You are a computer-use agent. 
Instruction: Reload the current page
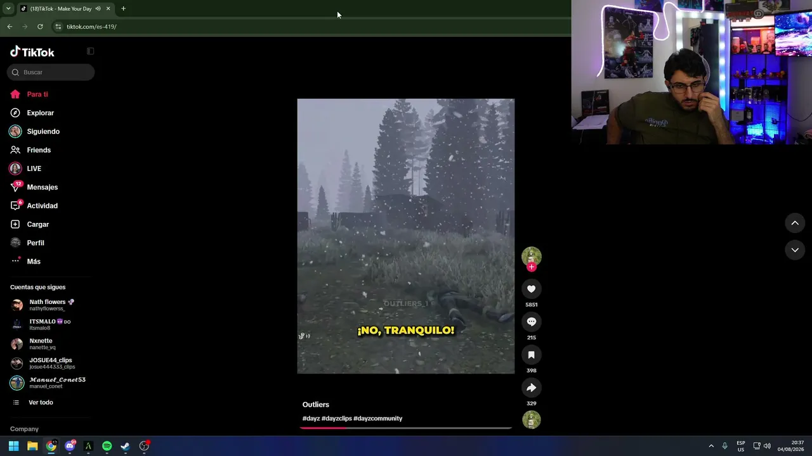pyautogui.click(x=40, y=27)
